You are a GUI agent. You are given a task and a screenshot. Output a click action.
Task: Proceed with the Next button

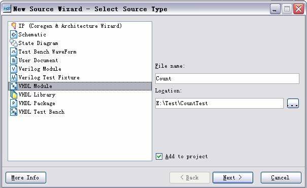[x=233, y=177]
